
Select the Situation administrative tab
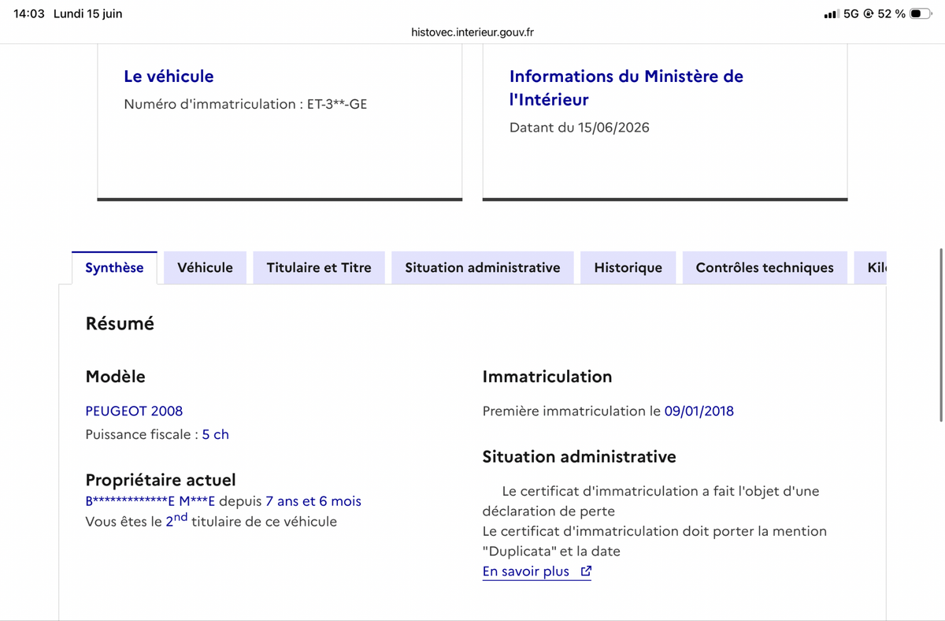pos(483,268)
